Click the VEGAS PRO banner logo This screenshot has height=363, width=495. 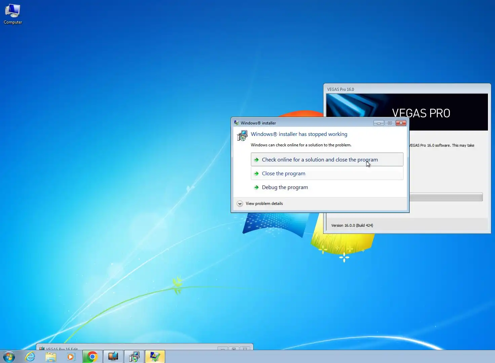click(x=421, y=113)
